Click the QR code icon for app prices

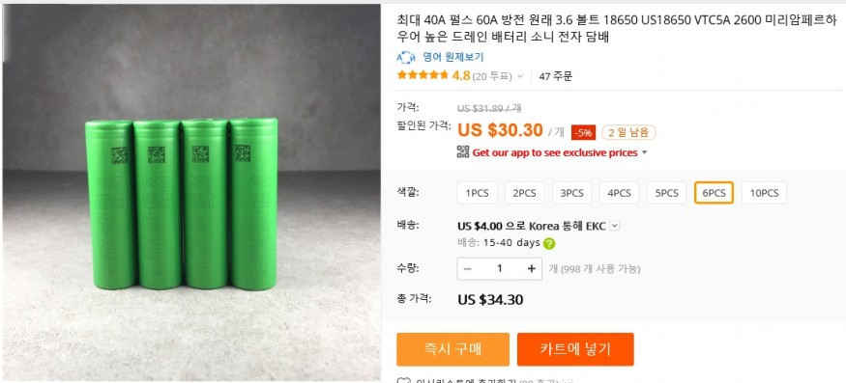click(x=463, y=152)
